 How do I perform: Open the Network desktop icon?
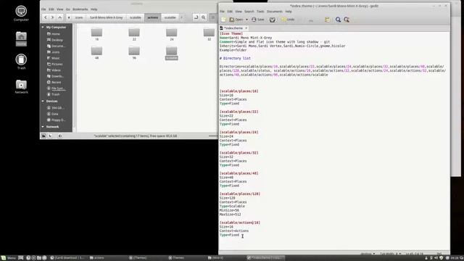tap(21, 87)
